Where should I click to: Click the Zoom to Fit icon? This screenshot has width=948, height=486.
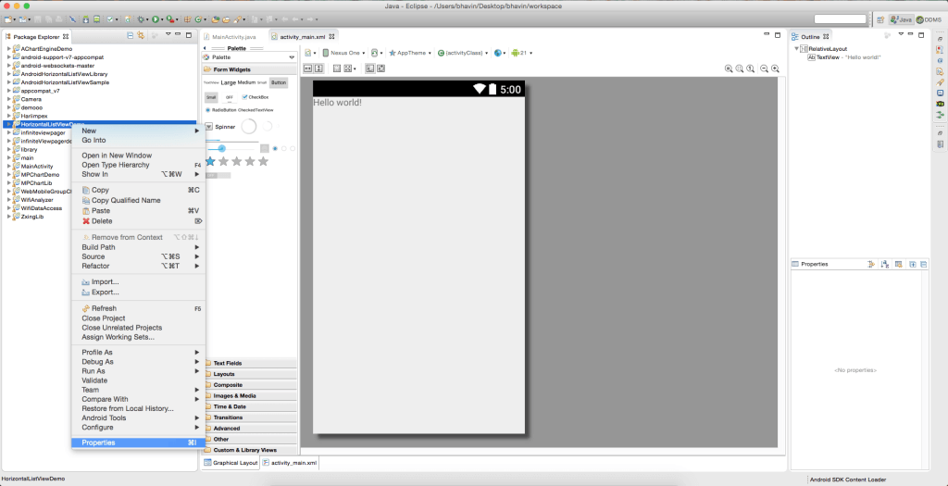[x=739, y=69]
